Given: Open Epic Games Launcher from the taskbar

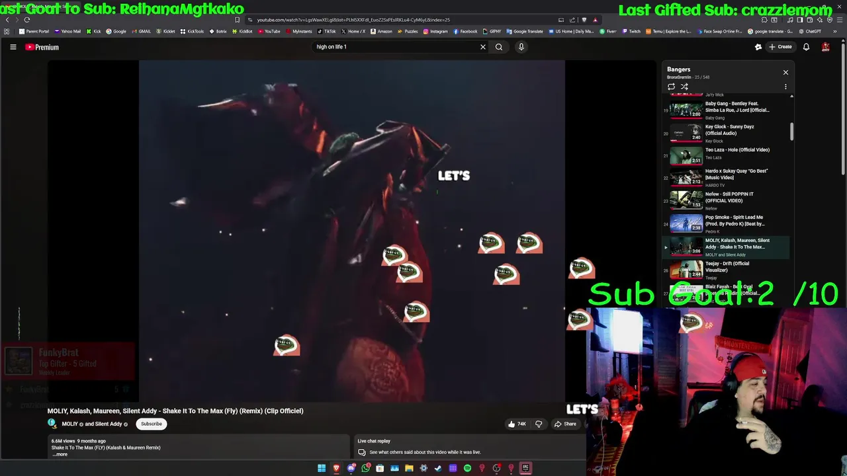Looking at the screenshot, I should click(525, 468).
